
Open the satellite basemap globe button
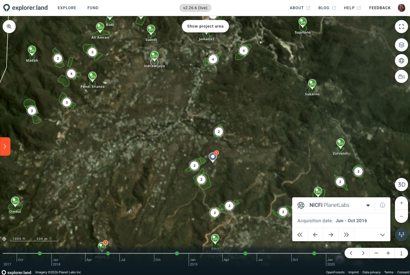(401, 61)
